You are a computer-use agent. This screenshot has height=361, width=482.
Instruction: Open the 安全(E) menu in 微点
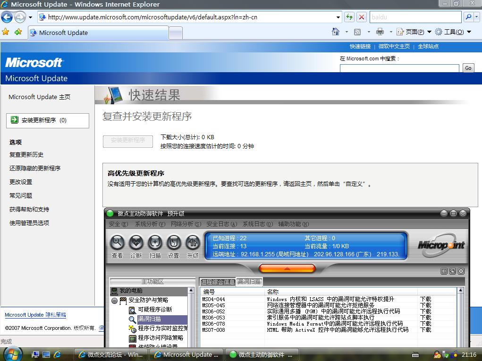click(118, 224)
